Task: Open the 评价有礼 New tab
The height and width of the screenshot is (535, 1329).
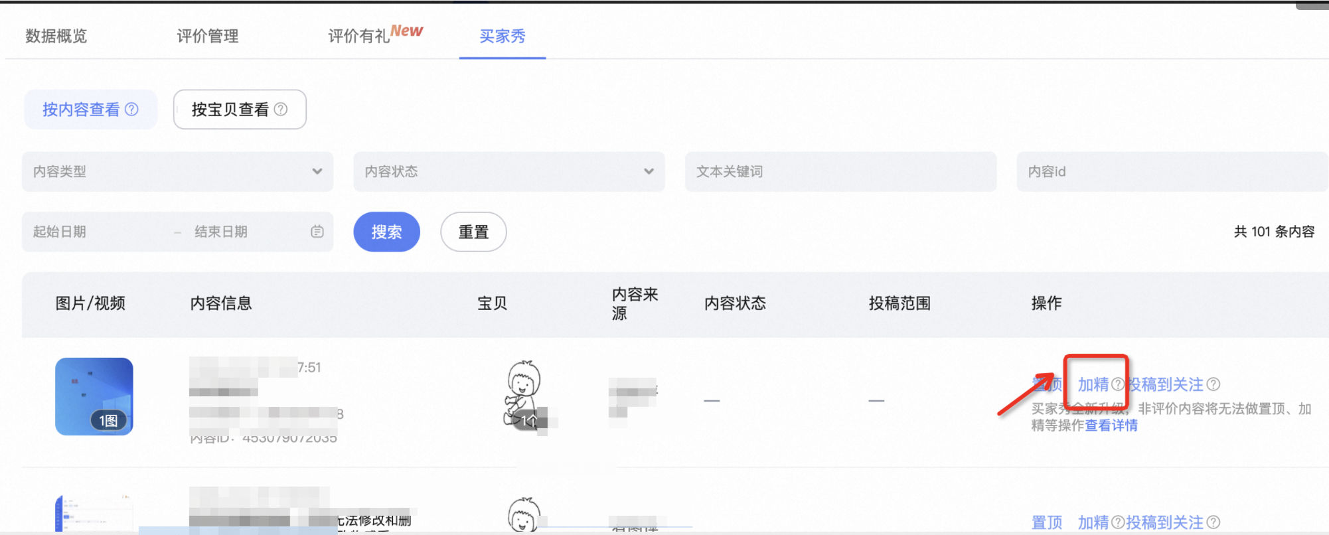Action: pyautogui.click(x=376, y=34)
